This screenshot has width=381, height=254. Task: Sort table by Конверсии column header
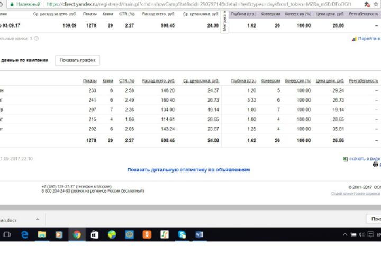271,80
